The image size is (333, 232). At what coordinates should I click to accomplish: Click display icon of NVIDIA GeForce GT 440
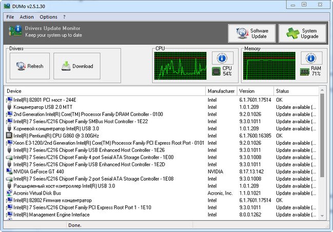click(x=9, y=171)
